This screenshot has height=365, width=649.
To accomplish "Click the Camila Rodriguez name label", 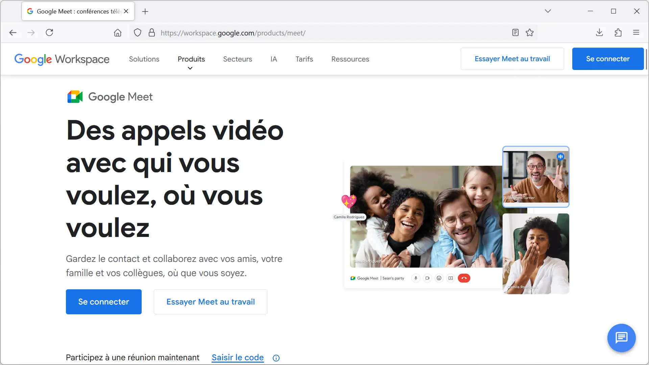I will click(x=349, y=217).
